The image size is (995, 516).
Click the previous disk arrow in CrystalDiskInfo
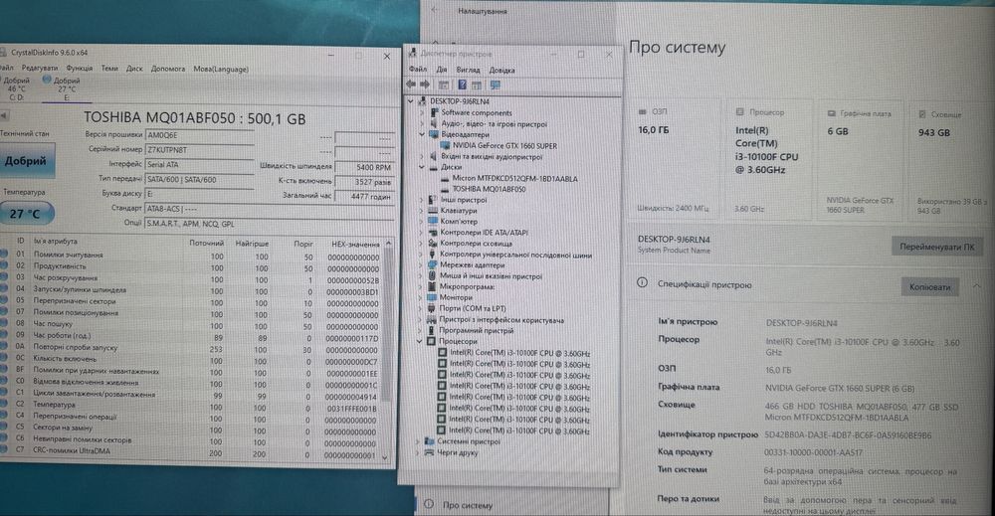pyautogui.click(x=4, y=116)
